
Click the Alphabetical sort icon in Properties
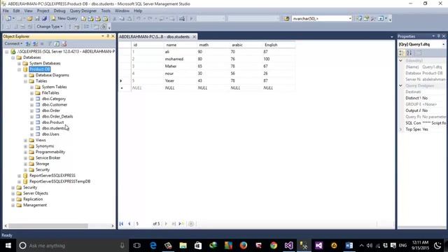pos(409,53)
